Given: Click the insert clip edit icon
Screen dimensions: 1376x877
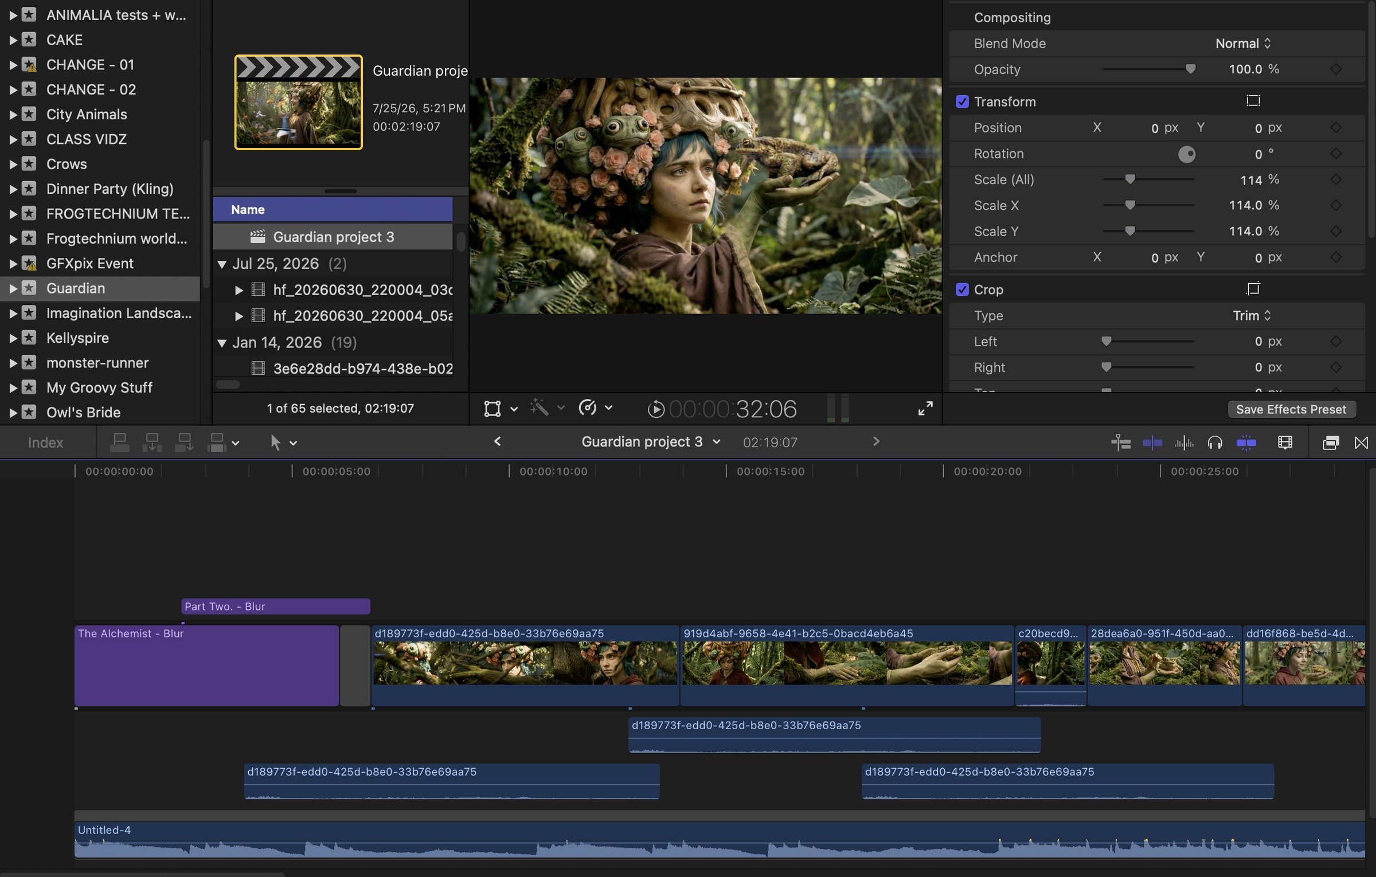Looking at the screenshot, I should tap(152, 442).
